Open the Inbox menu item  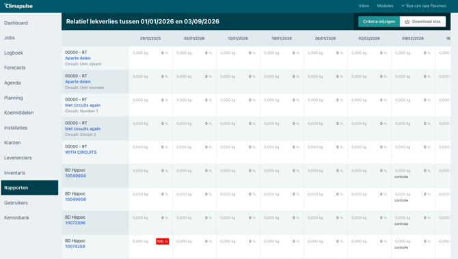coord(364,6)
